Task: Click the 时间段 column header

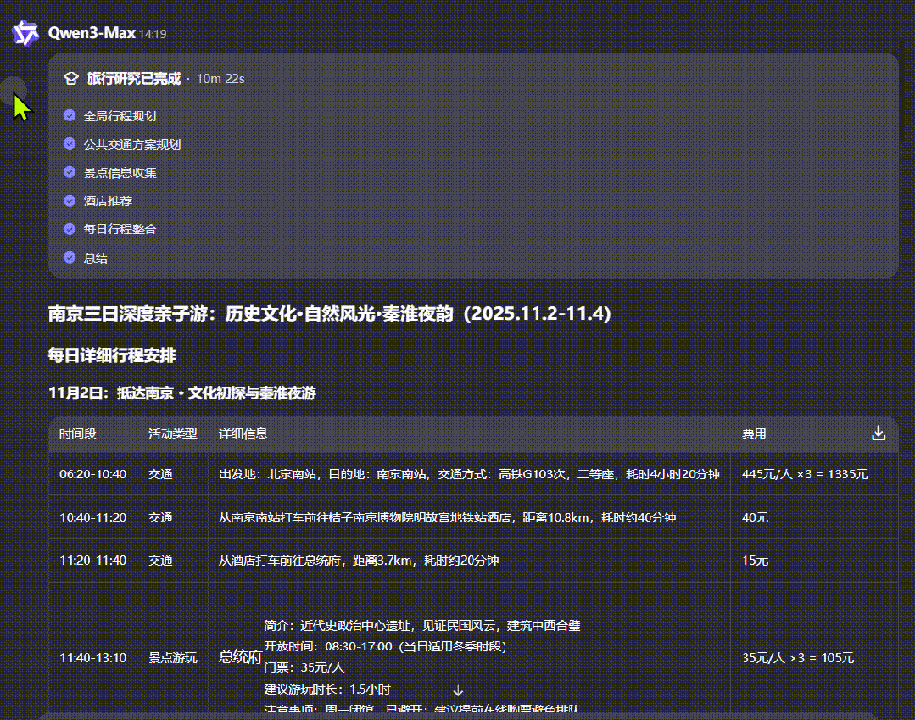Action: (x=77, y=434)
